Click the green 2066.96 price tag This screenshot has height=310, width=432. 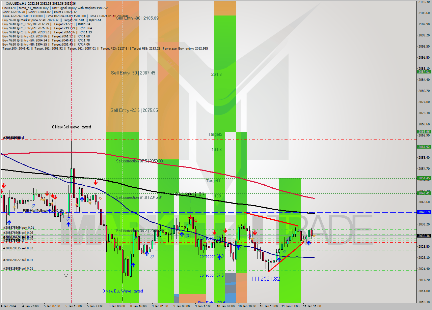pyautogui.click(x=424, y=132)
